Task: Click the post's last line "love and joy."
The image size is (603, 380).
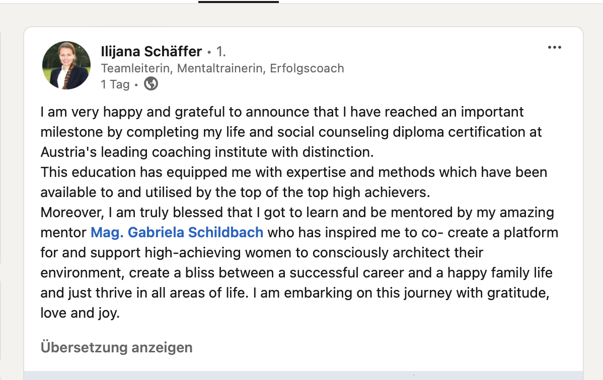Action: (80, 314)
